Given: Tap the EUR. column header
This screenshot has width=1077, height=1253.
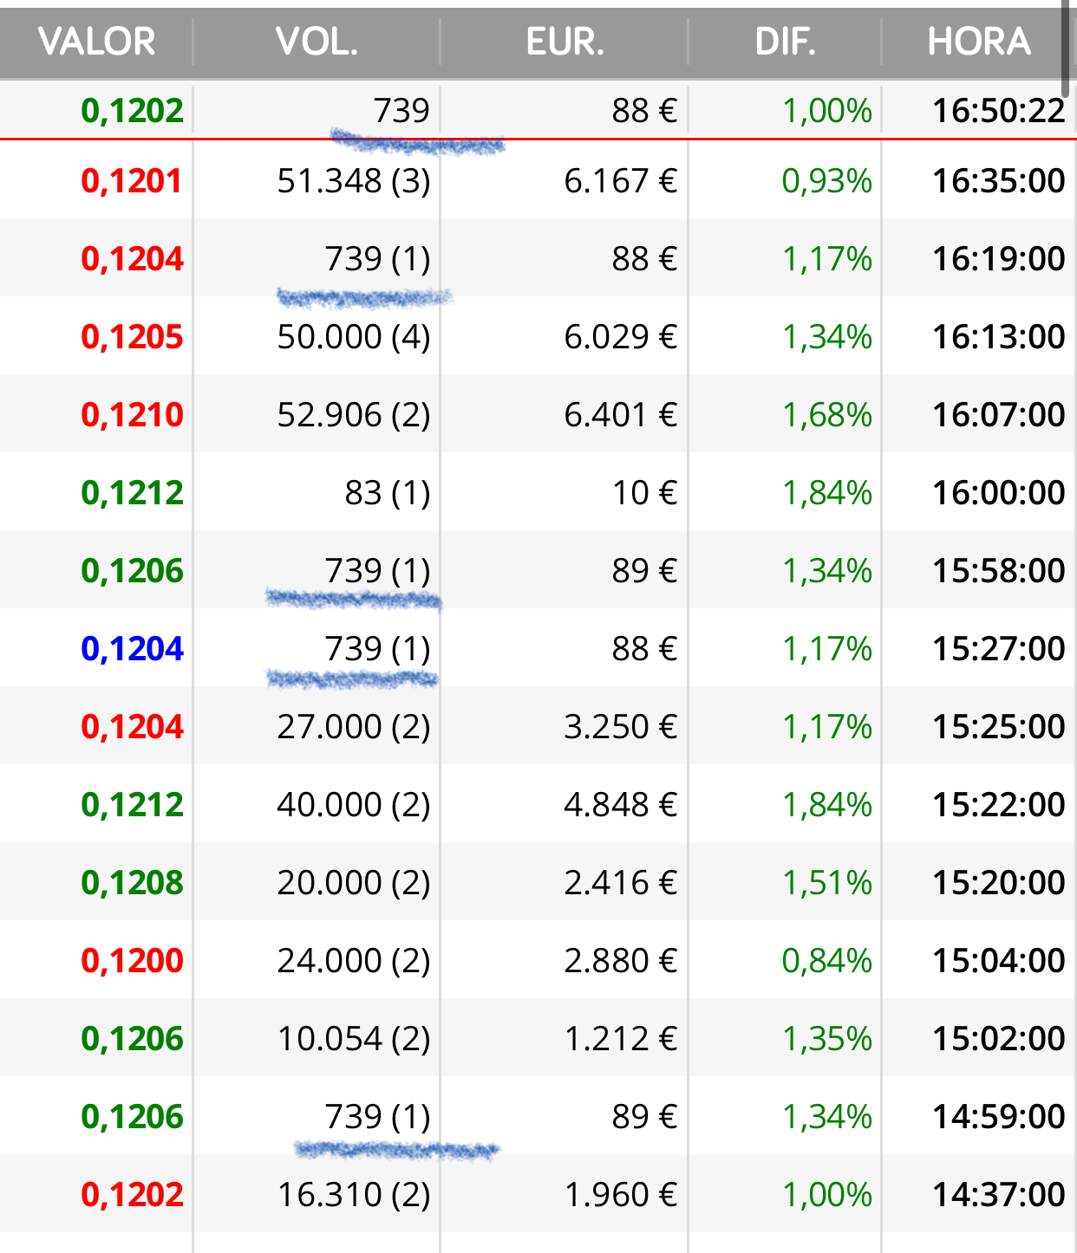Looking at the screenshot, I should [x=565, y=42].
